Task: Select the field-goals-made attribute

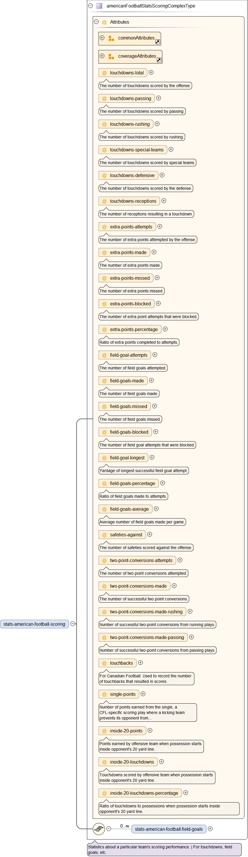Action: (127, 381)
